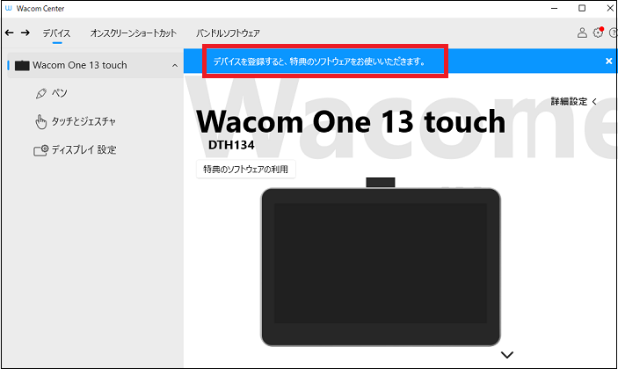Select Wacom One 13 touch device entry

pyautogui.click(x=95, y=65)
